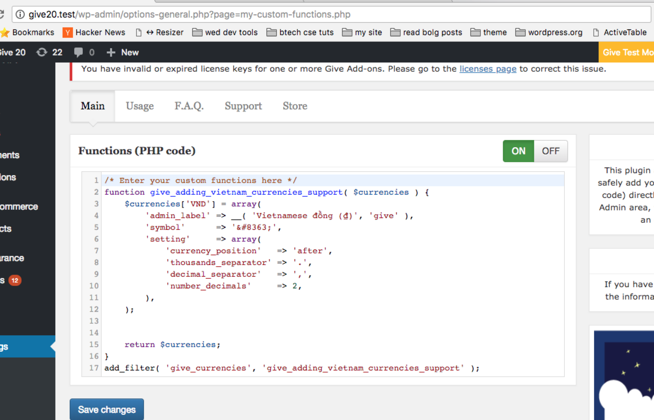Screen dimensions: 654x420
Task: Open the comments bubble icon
Action: click(x=78, y=52)
